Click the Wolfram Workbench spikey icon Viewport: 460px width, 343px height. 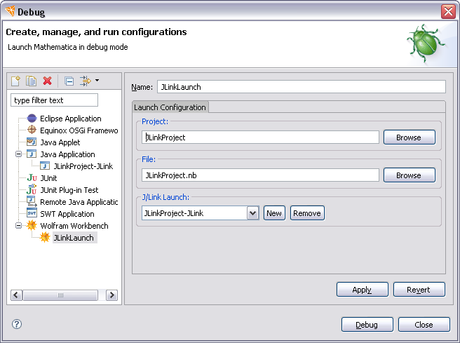(x=32, y=225)
